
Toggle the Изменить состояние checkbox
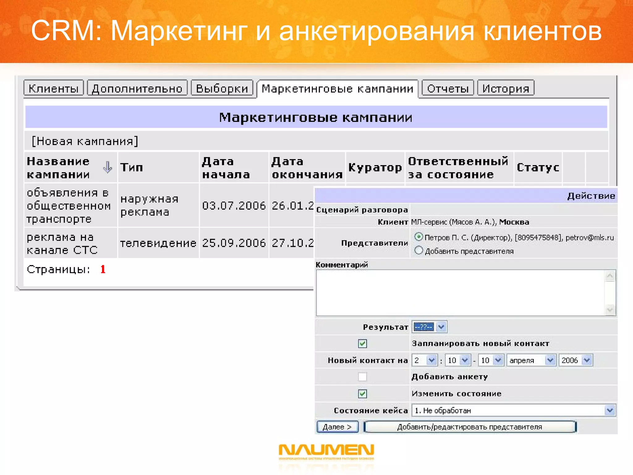(x=362, y=394)
